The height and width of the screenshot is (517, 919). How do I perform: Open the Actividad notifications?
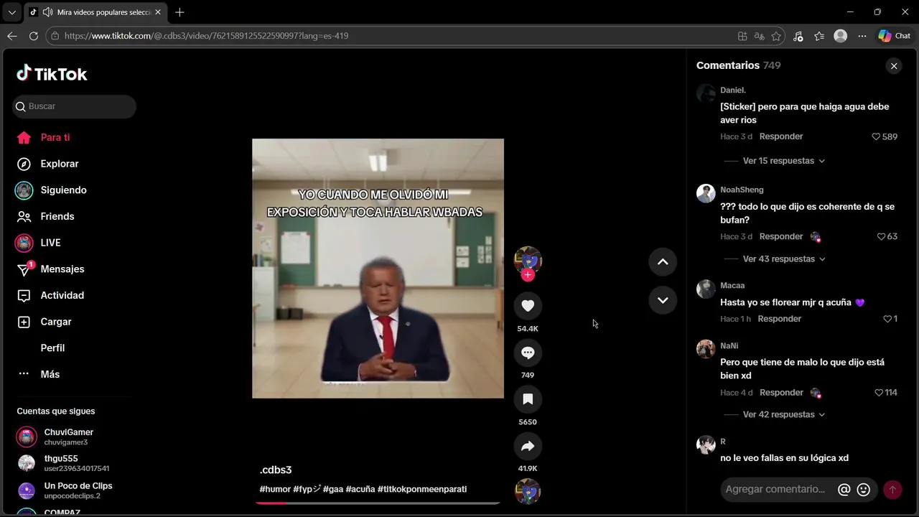click(x=50, y=295)
